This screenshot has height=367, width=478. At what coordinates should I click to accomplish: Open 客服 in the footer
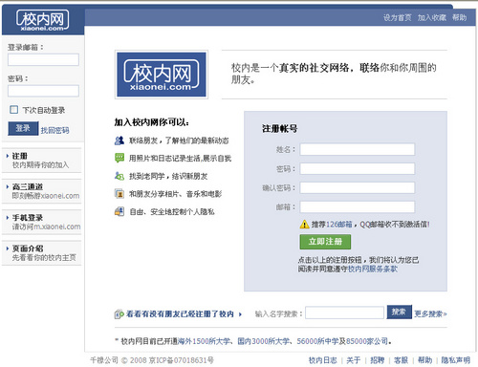click(x=401, y=360)
